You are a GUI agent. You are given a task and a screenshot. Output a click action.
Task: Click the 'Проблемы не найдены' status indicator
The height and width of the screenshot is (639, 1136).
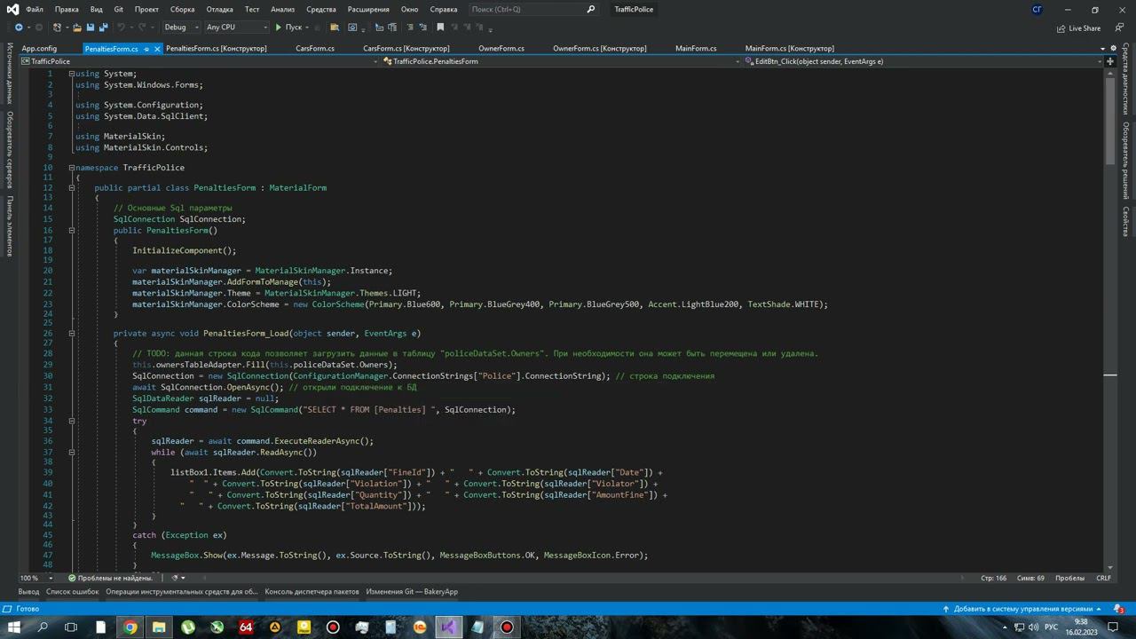pyautogui.click(x=110, y=578)
